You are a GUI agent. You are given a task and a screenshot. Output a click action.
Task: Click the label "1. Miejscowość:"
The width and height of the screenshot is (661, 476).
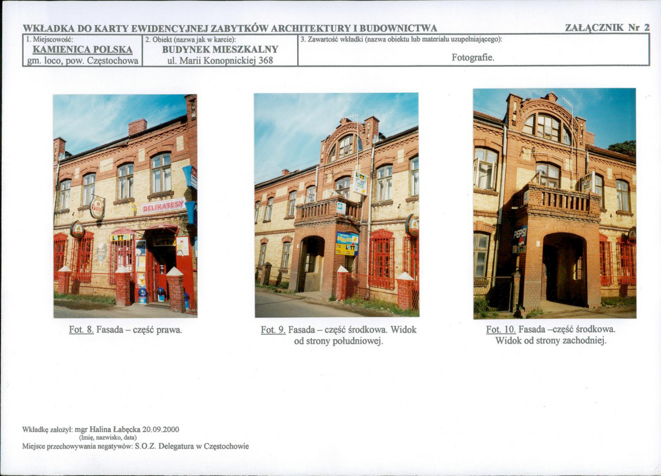tap(49, 40)
